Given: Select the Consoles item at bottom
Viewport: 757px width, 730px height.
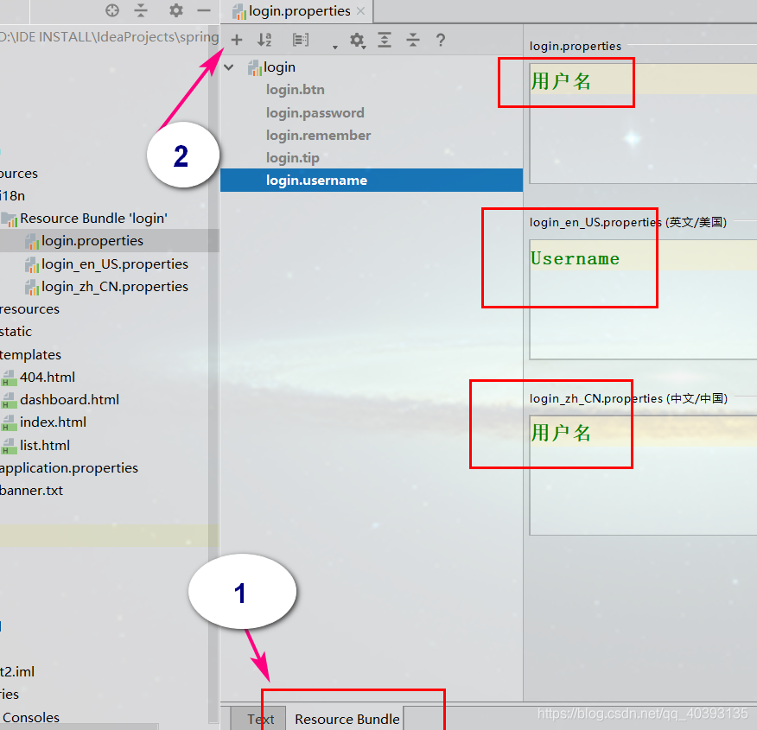Looking at the screenshot, I should click(x=31, y=717).
